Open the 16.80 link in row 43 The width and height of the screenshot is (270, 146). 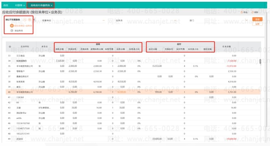tap(74, 108)
